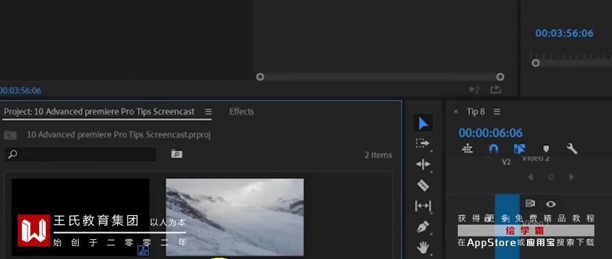Screen dimensions: 612x259
Task: Add keyframe on Video 2 track
Action: [x=551, y=177]
